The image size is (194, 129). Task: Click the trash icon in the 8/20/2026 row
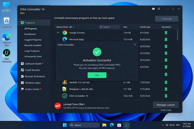(166, 47)
